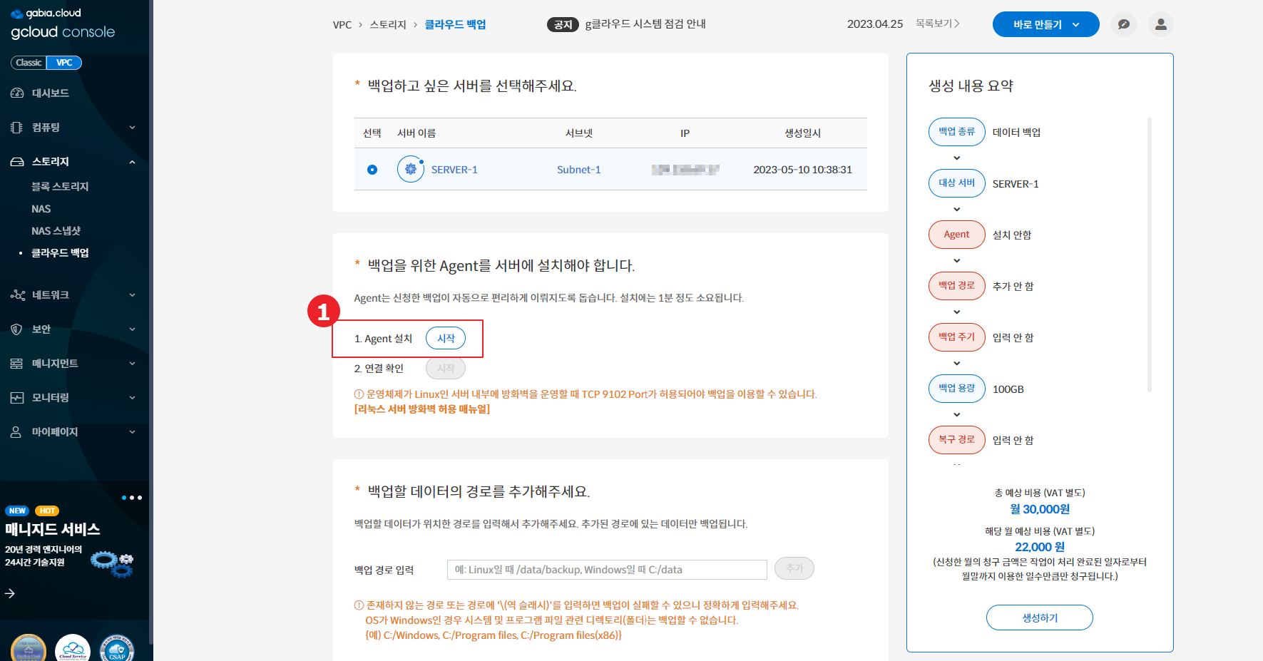
Task: Open 클라우드 백업 menu item
Action: (60, 253)
